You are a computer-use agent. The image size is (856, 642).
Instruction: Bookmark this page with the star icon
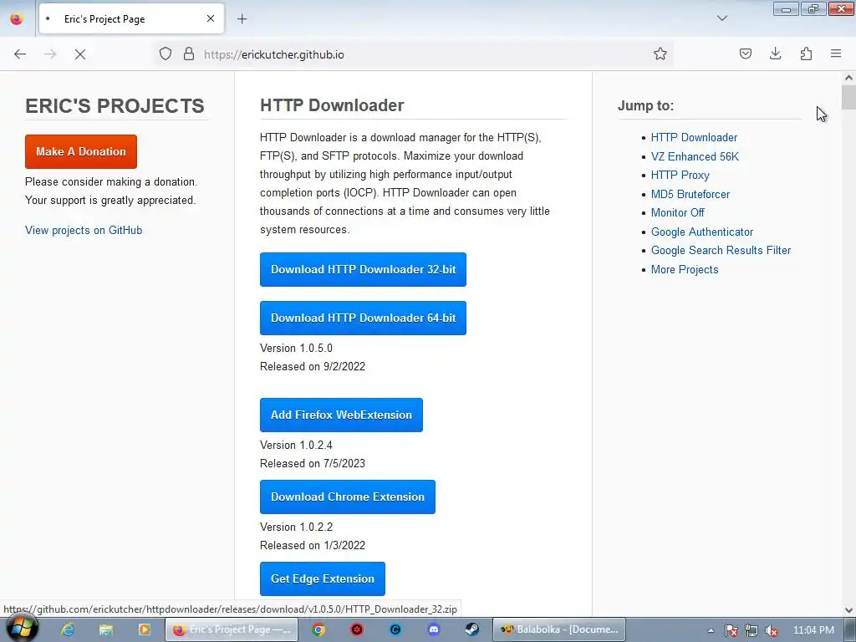[660, 54]
